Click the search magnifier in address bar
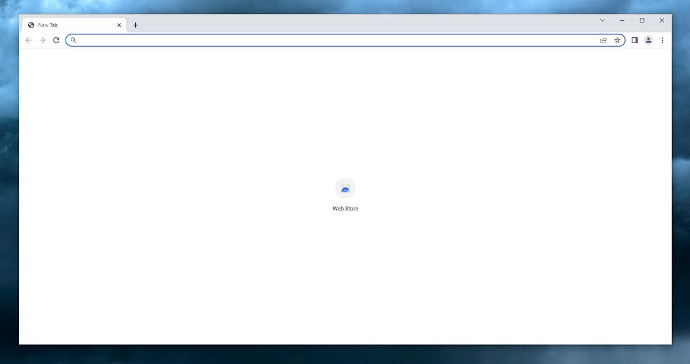Screen dimensions: 690x364 [x=74, y=40]
